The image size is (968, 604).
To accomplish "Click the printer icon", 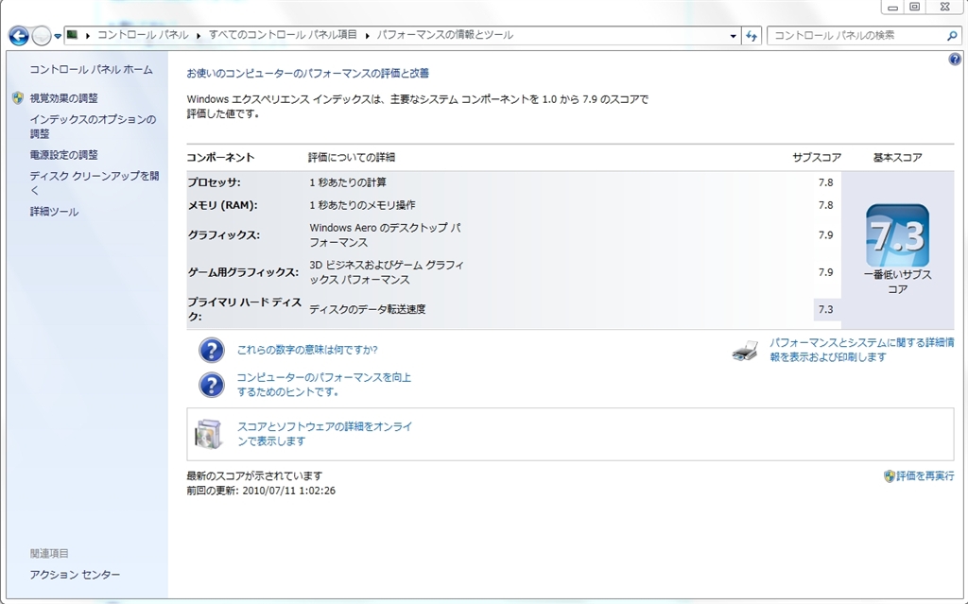I will coord(745,351).
